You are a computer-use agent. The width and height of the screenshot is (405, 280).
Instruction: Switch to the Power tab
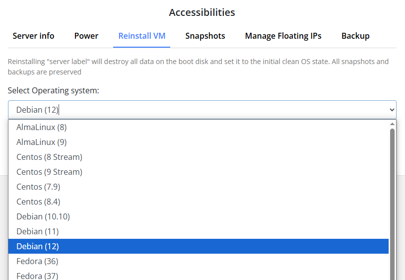[86, 36]
